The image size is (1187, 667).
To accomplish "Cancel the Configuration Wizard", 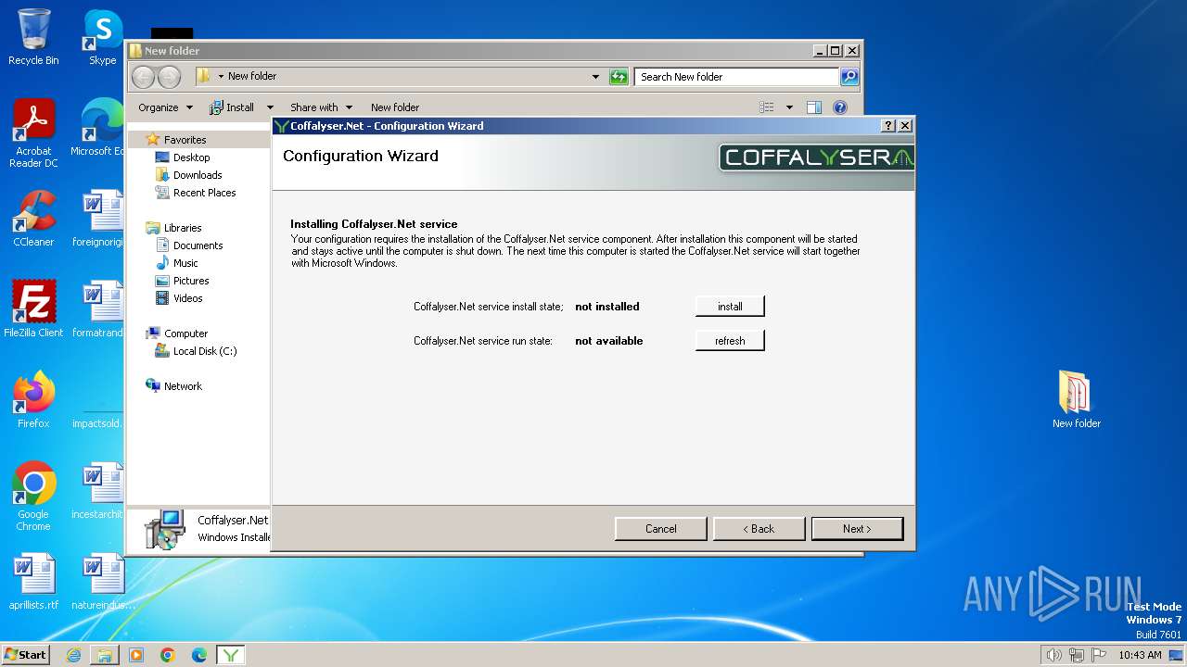I will 660,528.
